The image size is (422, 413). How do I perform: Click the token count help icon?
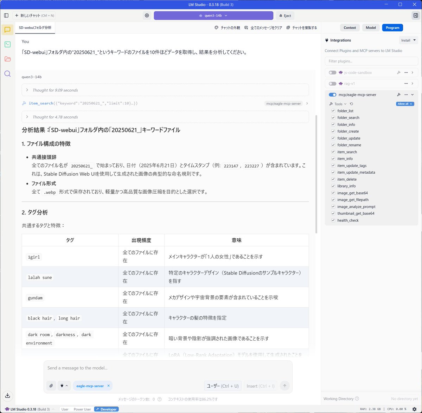[160, 399]
